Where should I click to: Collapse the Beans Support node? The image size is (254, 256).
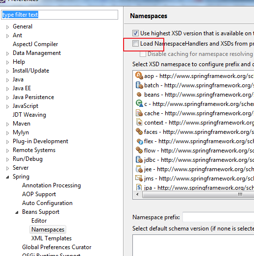click(17, 212)
